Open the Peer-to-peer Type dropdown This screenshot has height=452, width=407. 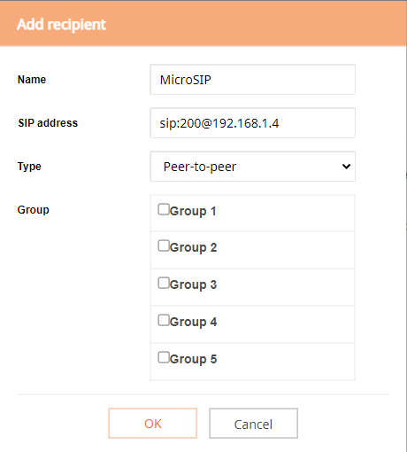click(x=253, y=167)
